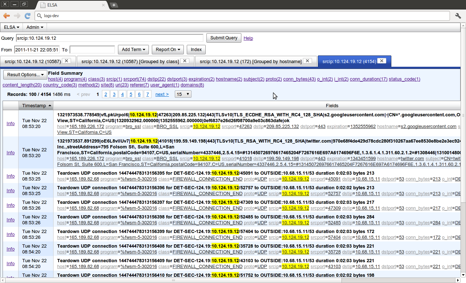This screenshot has width=466, height=283.
Task: Reload the page with the refresh icon
Action: point(27,16)
